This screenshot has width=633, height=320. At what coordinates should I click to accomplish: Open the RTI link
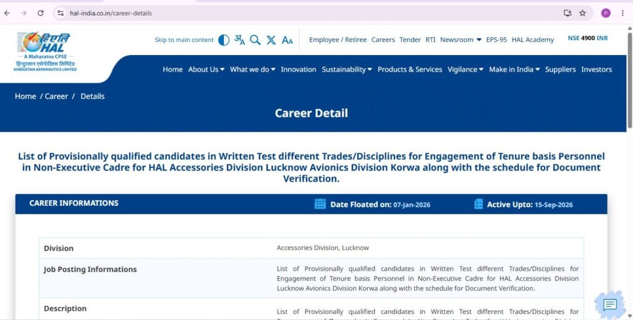pos(430,40)
